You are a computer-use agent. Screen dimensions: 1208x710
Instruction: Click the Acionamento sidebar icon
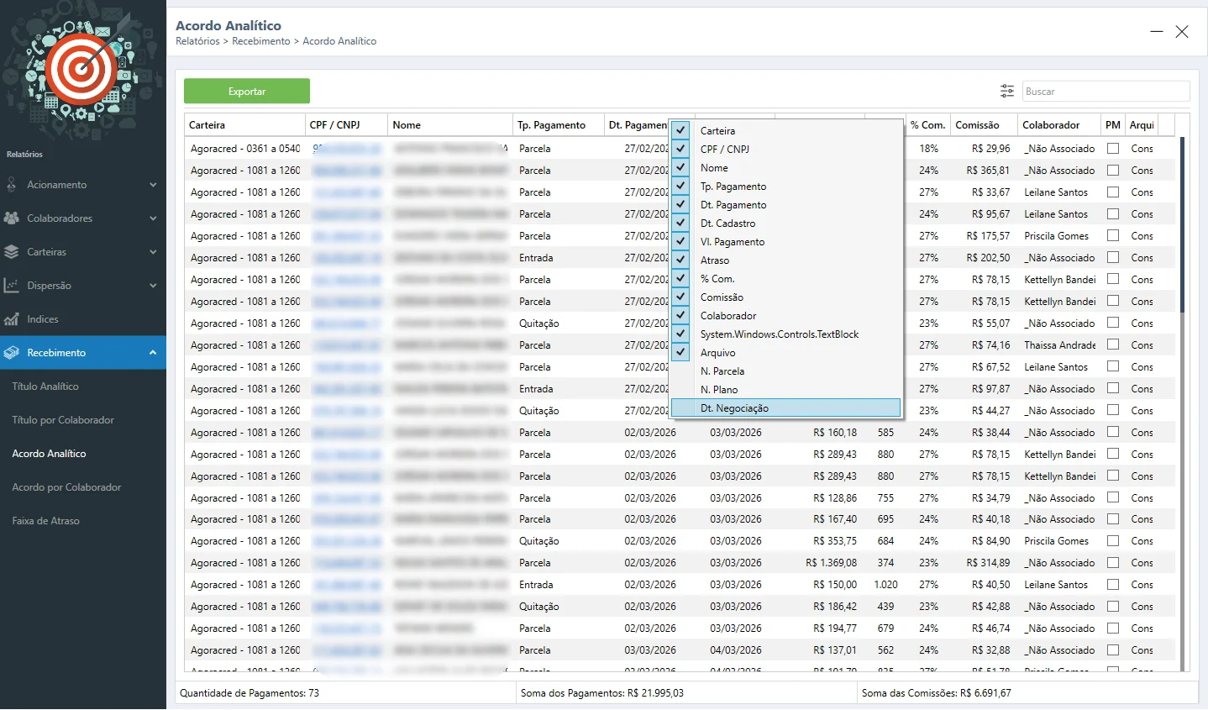(x=12, y=185)
